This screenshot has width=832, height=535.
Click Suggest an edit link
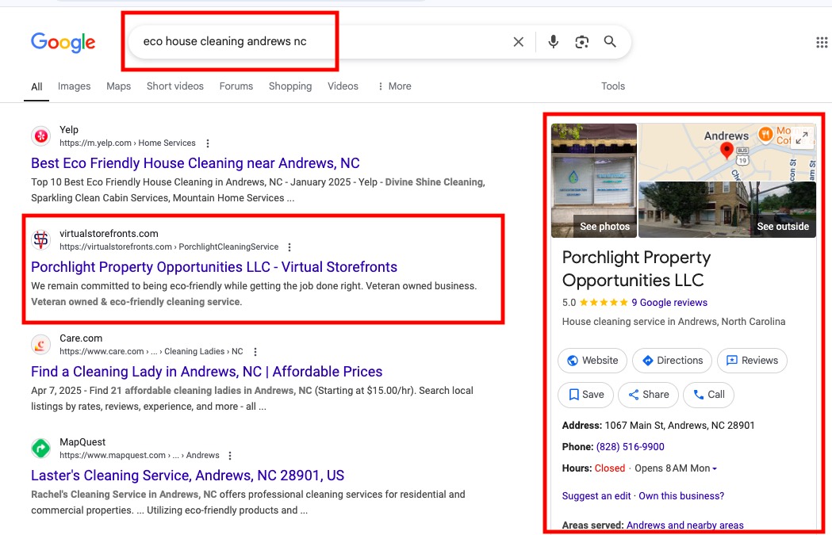point(596,496)
